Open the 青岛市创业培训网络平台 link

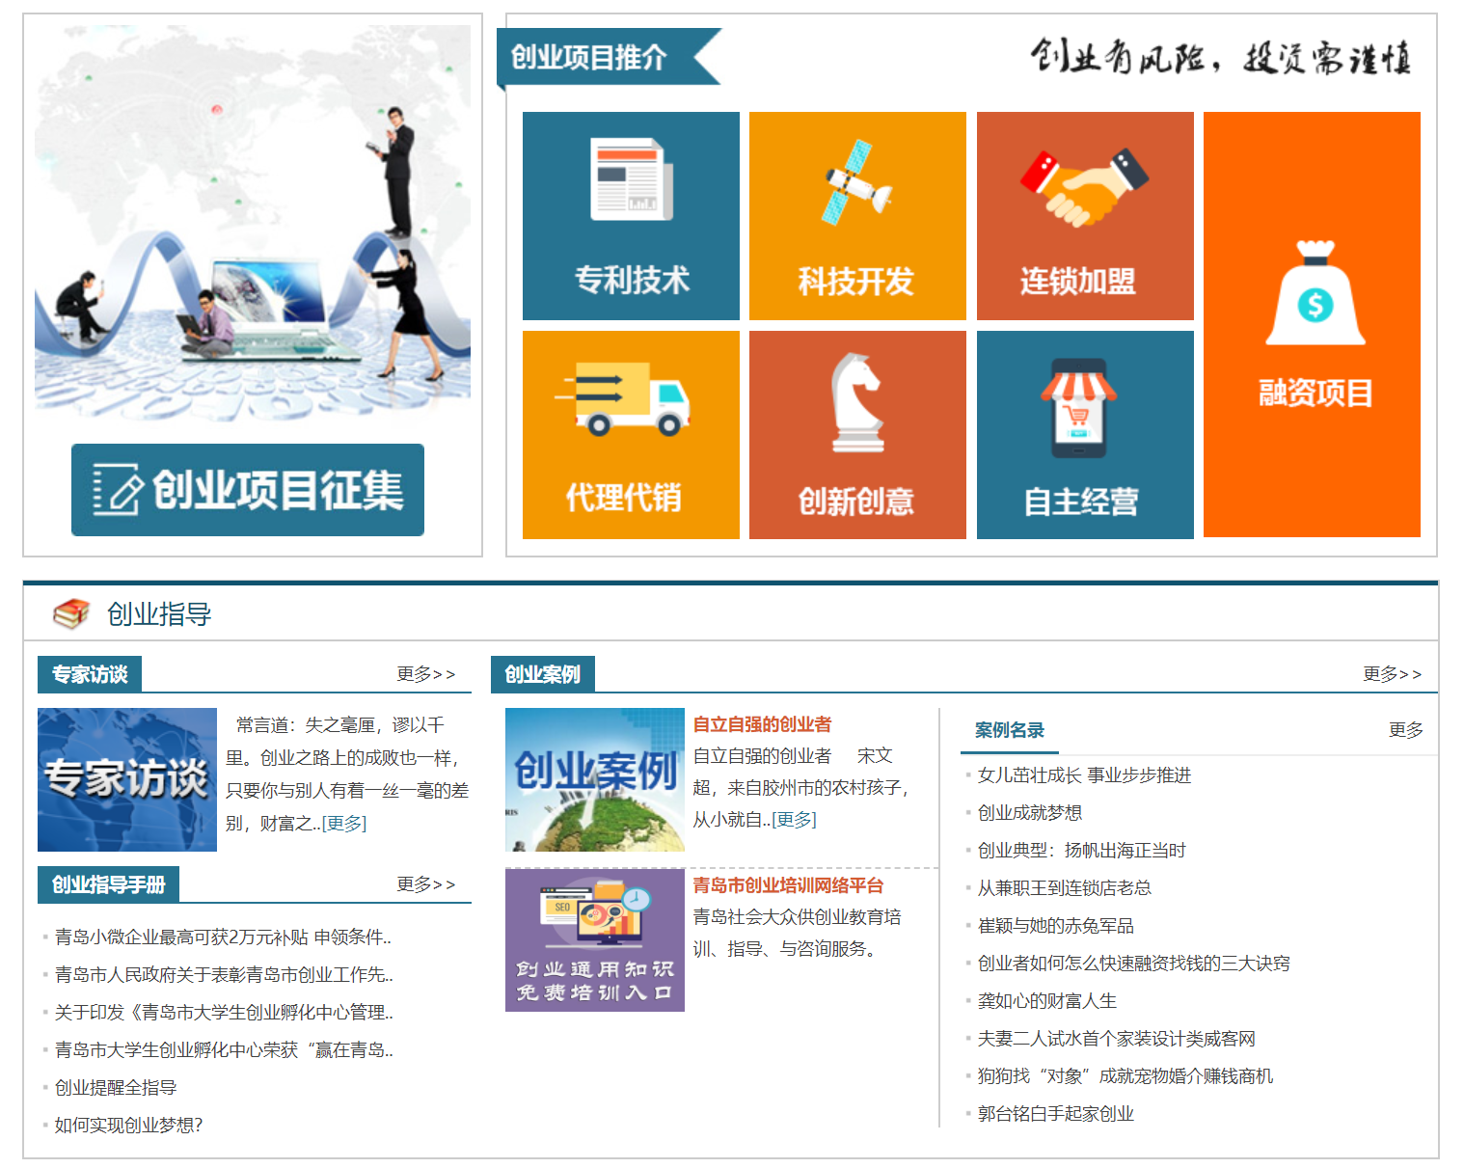788,885
